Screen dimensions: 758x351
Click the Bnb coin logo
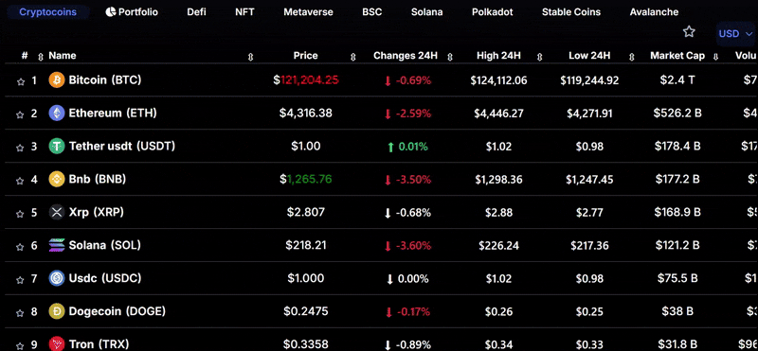tap(57, 179)
